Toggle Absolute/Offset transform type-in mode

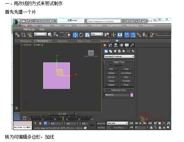(45, 123)
